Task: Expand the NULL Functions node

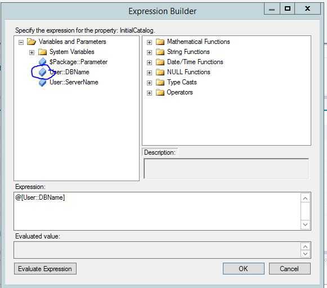Action: click(x=149, y=73)
